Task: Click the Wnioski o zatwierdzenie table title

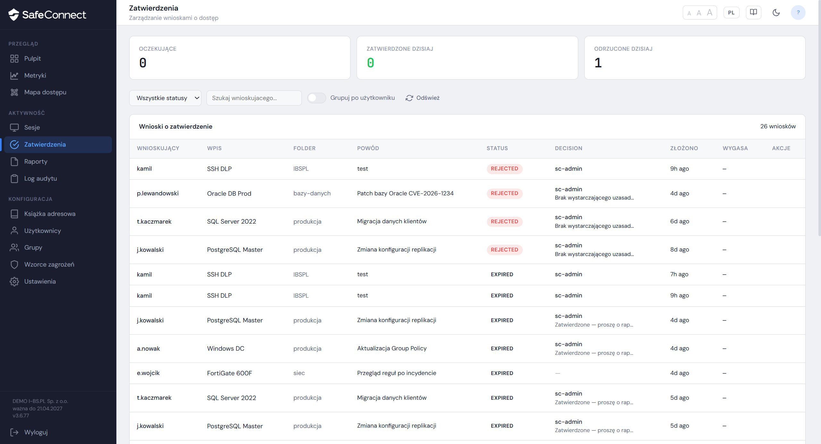Action: tap(176, 126)
